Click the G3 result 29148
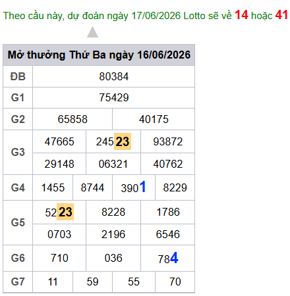290x296 pixels. pyautogui.click(x=59, y=164)
